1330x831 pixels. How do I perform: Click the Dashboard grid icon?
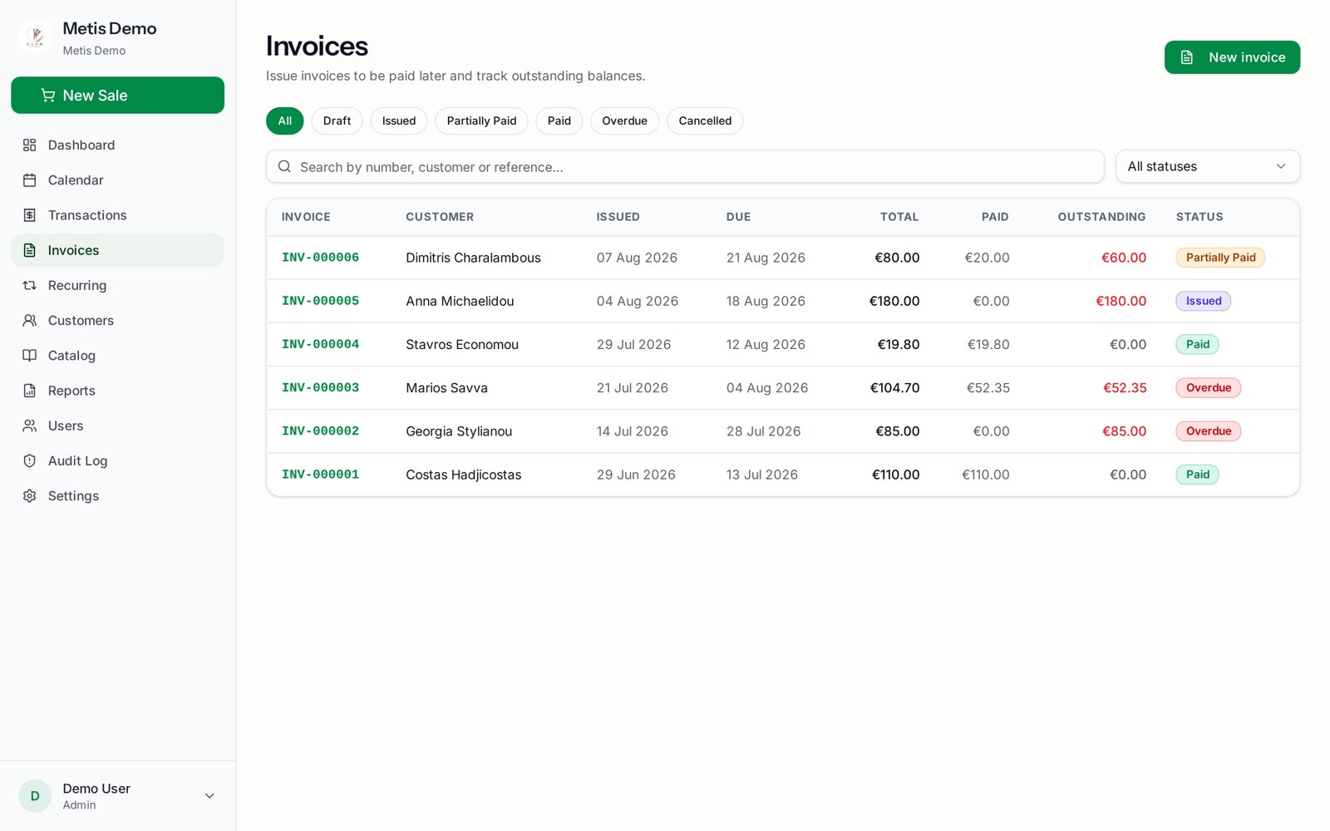click(30, 145)
